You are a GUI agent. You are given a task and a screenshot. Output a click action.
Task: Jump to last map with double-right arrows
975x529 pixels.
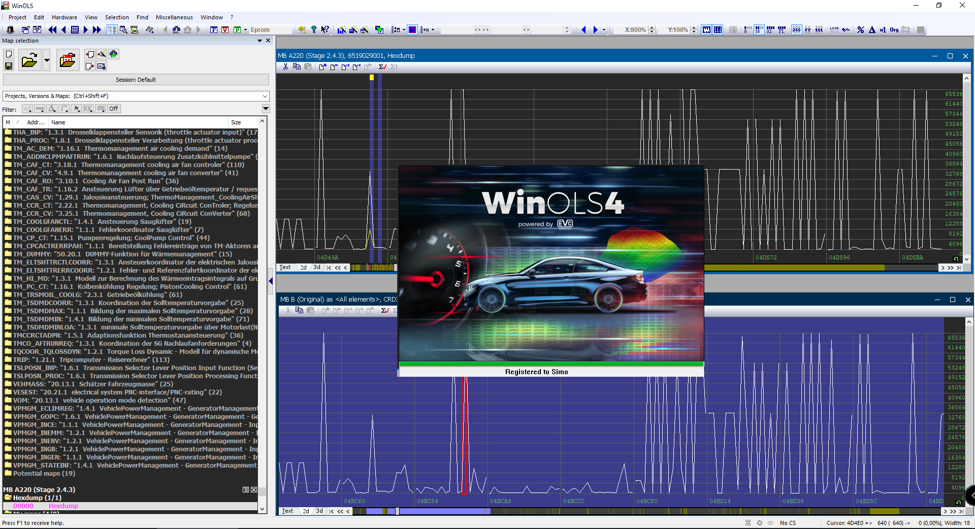click(x=97, y=30)
